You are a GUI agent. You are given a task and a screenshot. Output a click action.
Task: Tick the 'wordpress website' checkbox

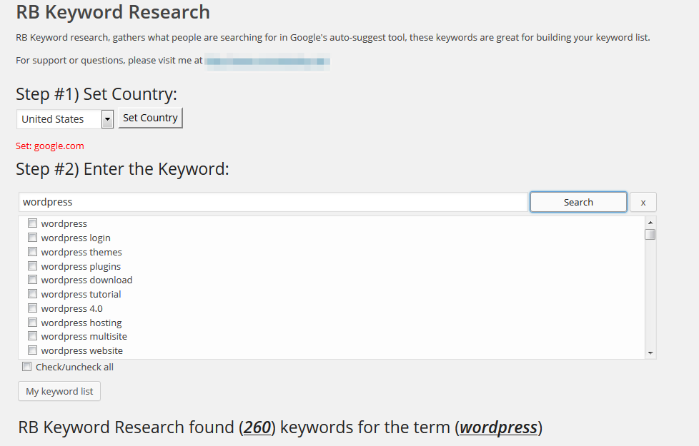[x=32, y=350]
